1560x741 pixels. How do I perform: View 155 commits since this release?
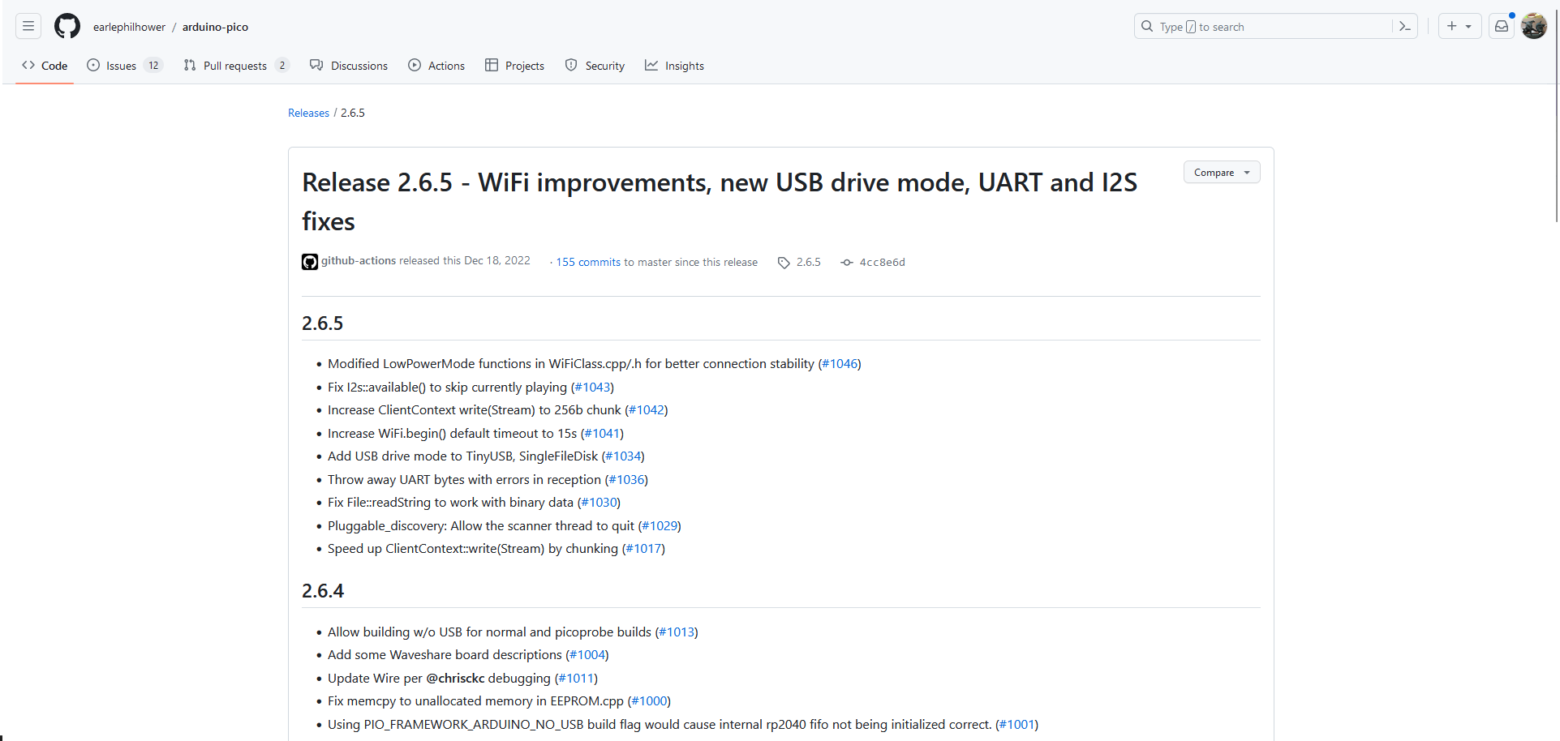tap(588, 262)
